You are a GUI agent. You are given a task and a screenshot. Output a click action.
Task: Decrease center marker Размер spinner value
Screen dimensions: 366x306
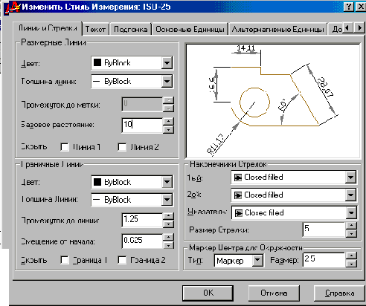351,264
